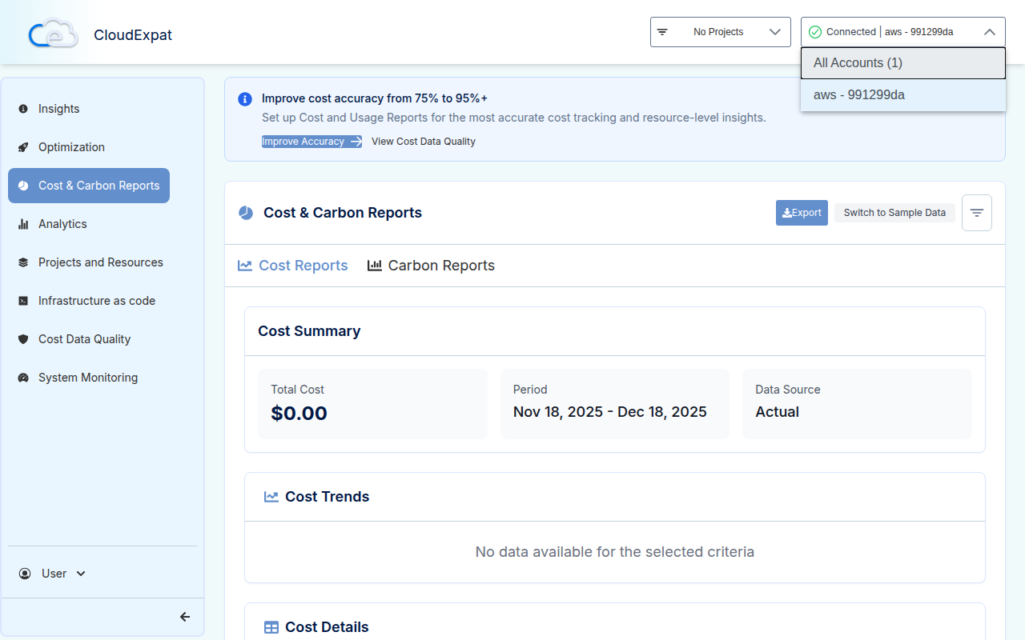Open the No Projects dropdown
The image size is (1025, 640).
719,31
